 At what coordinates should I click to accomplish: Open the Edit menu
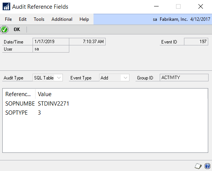(23, 19)
